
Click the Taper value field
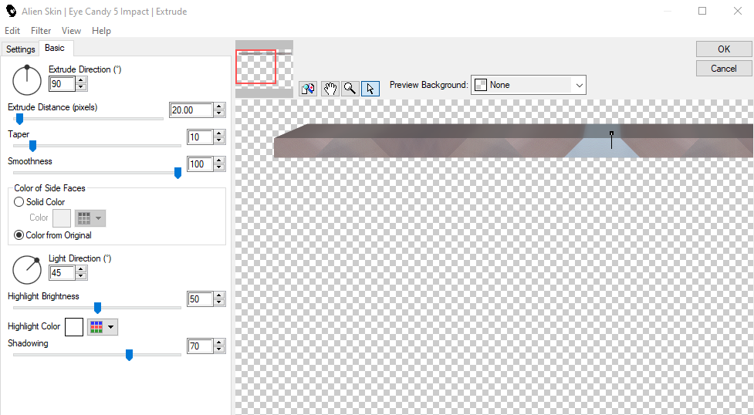[200, 137]
